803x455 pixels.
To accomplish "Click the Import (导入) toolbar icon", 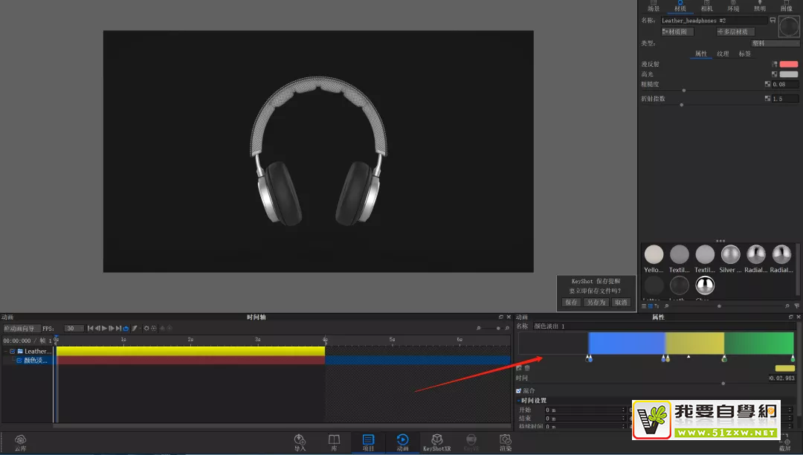I will [300, 440].
